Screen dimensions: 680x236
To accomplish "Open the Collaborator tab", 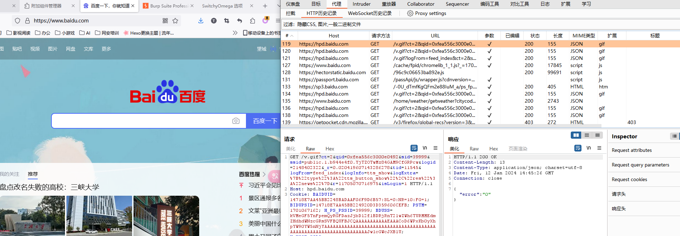I will pos(421,4).
